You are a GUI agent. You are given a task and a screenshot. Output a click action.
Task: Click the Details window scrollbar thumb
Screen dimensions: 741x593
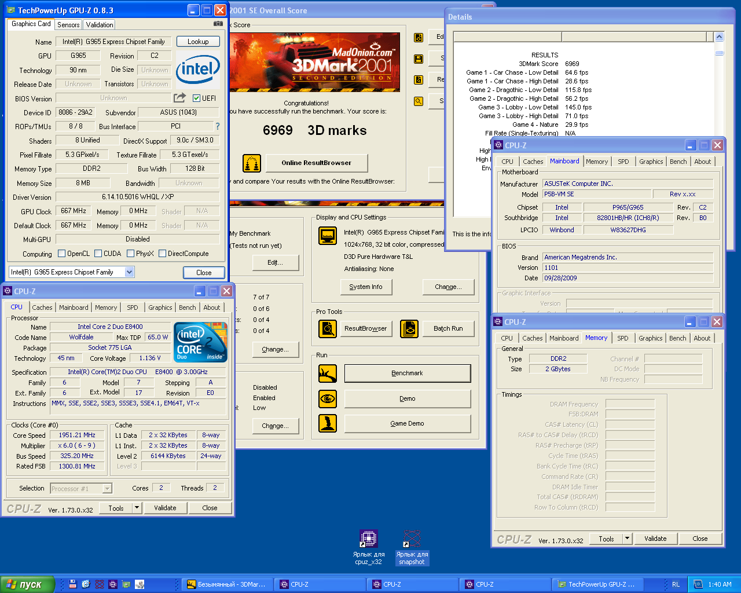719,53
